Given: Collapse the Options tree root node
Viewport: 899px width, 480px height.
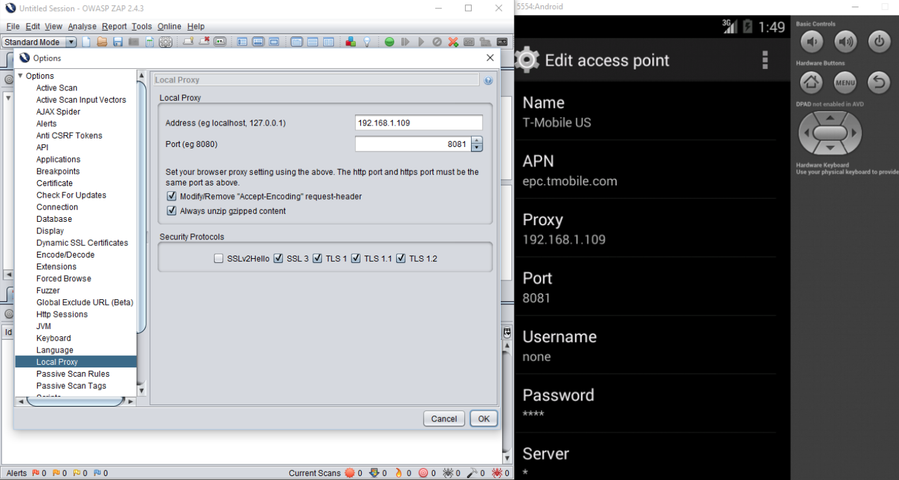Looking at the screenshot, I should [20, 76].
